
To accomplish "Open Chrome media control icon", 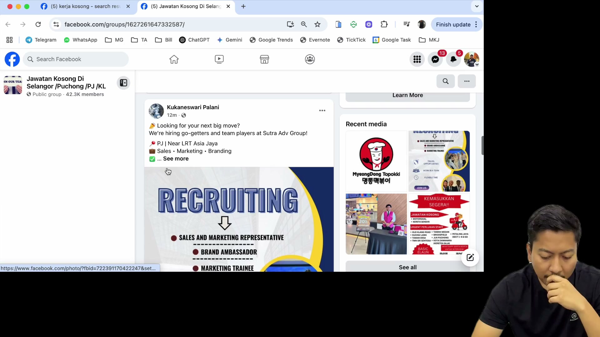I will [x=407, y=24].
